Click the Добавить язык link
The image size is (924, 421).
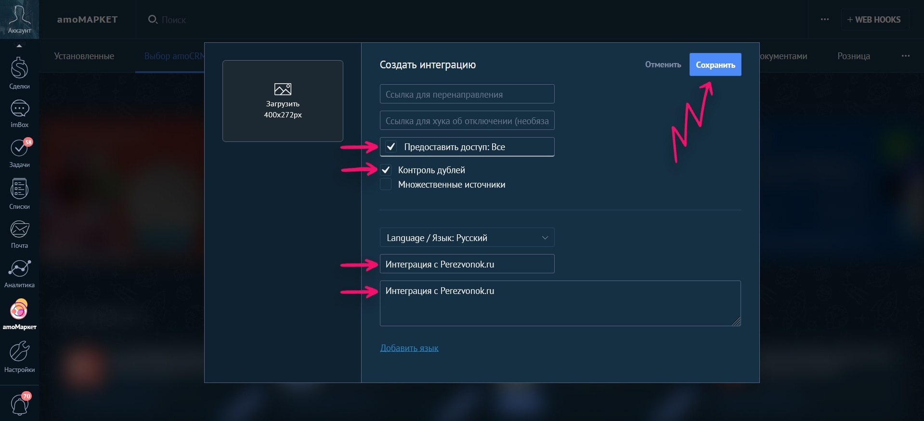point(409,348)
